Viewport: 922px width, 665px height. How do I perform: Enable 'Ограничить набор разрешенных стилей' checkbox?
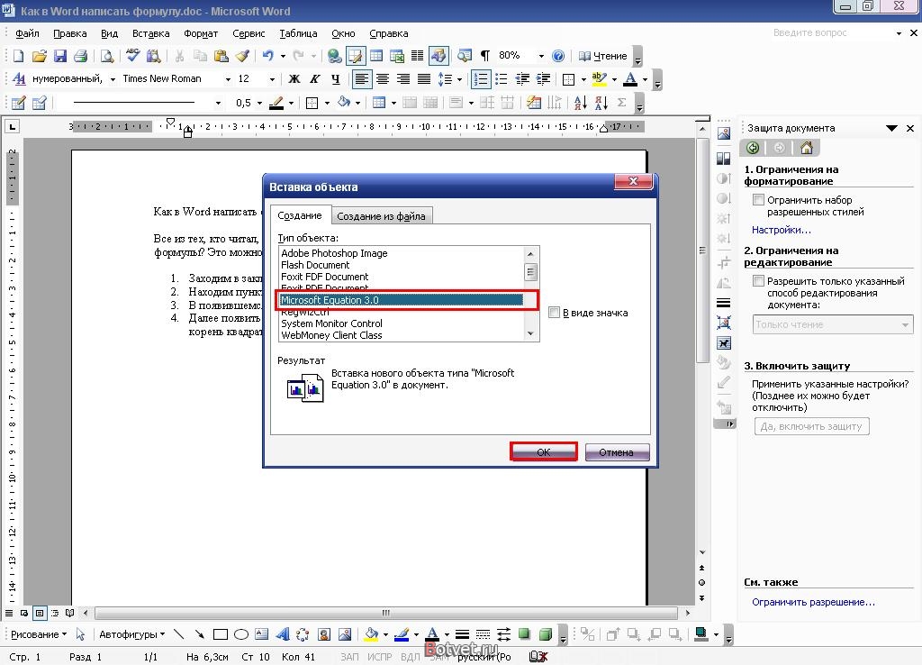(x=758, y=199)
